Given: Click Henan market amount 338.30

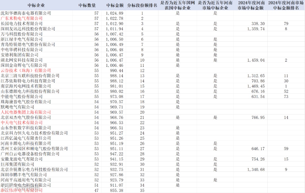Looking at the screenshot, I should (x=258, y=24).
